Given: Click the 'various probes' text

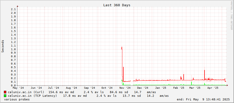Looking at the screenshot, I should 17,99.
